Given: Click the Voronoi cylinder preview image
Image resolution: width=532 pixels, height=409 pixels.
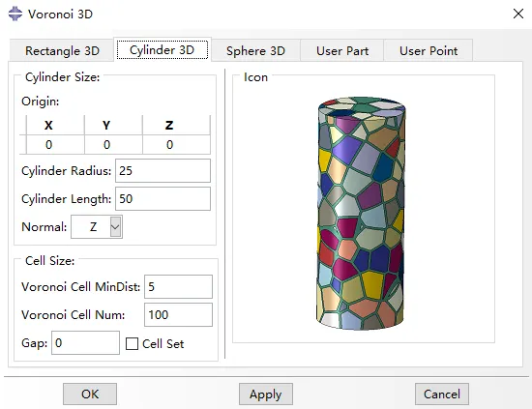Looking at the screenshot, I should click(362, 213).
